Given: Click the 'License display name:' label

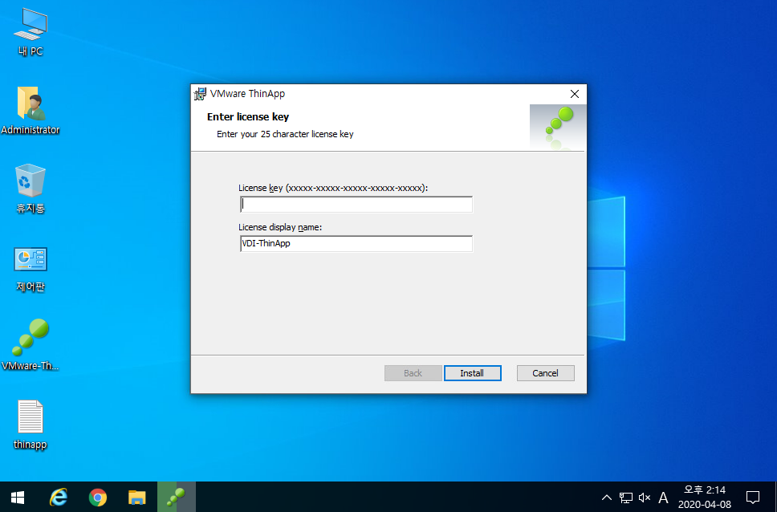Looking at the screenshot, I should (x=280, y=227).
